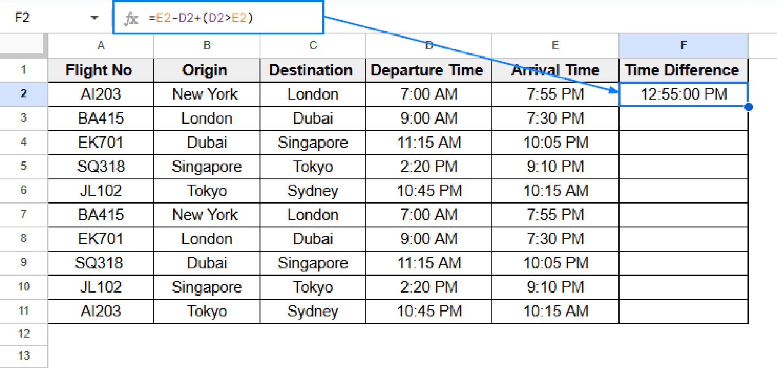
Task: Select the Arrival Time header cell
Action: tap(555, 70)
